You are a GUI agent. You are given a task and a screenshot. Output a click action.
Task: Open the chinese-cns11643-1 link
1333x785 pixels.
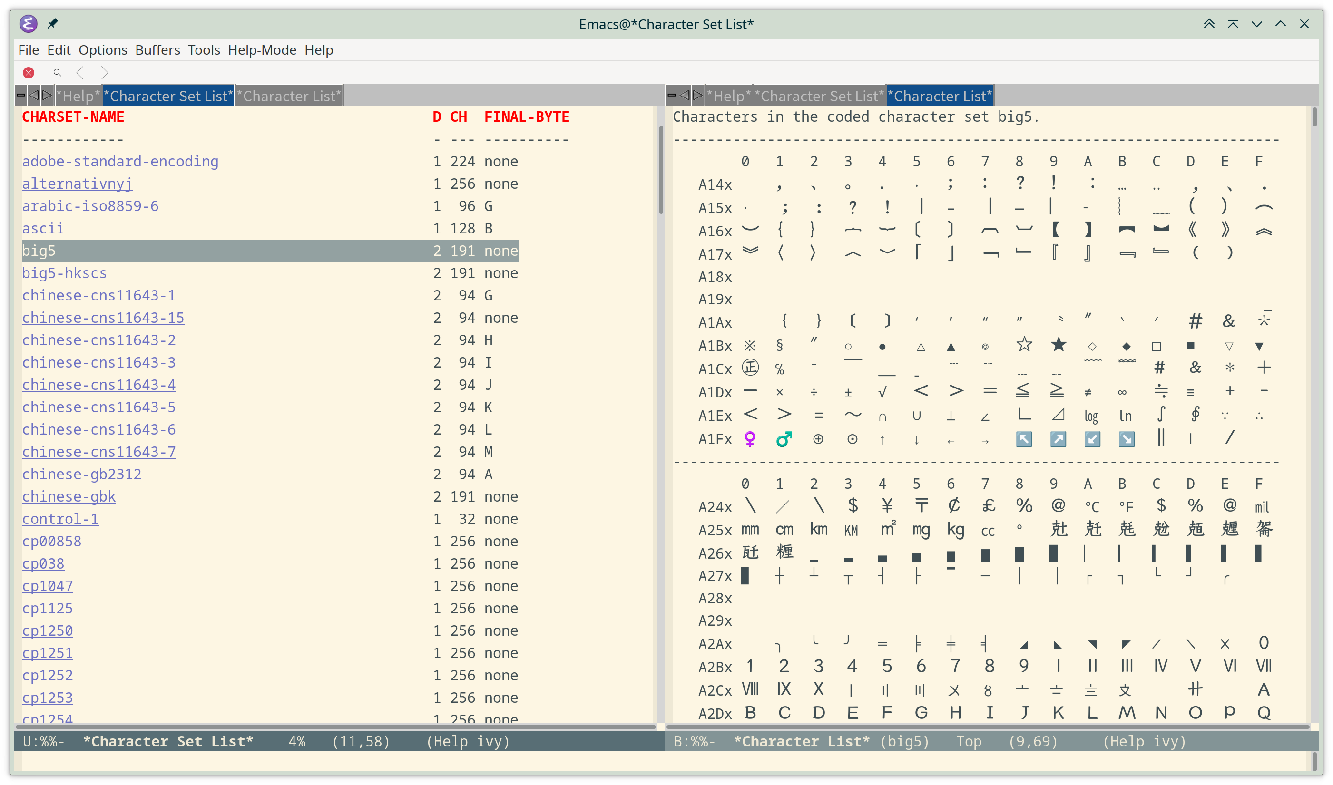click(98, 295)
